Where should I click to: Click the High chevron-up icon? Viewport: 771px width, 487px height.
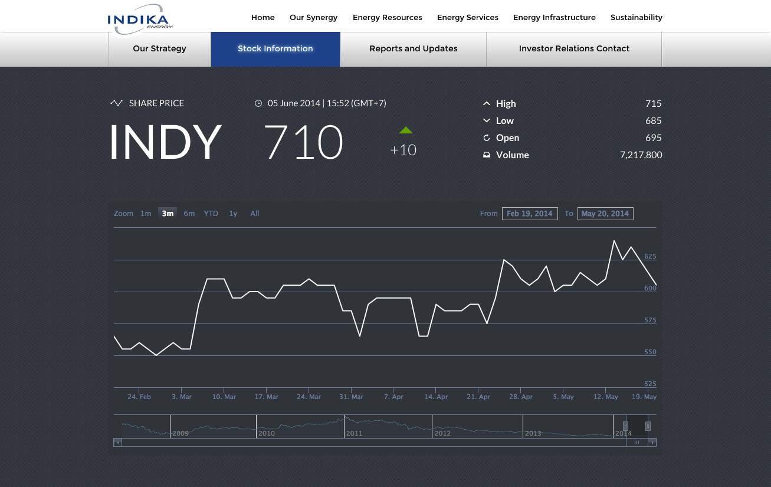coord(487,103)
